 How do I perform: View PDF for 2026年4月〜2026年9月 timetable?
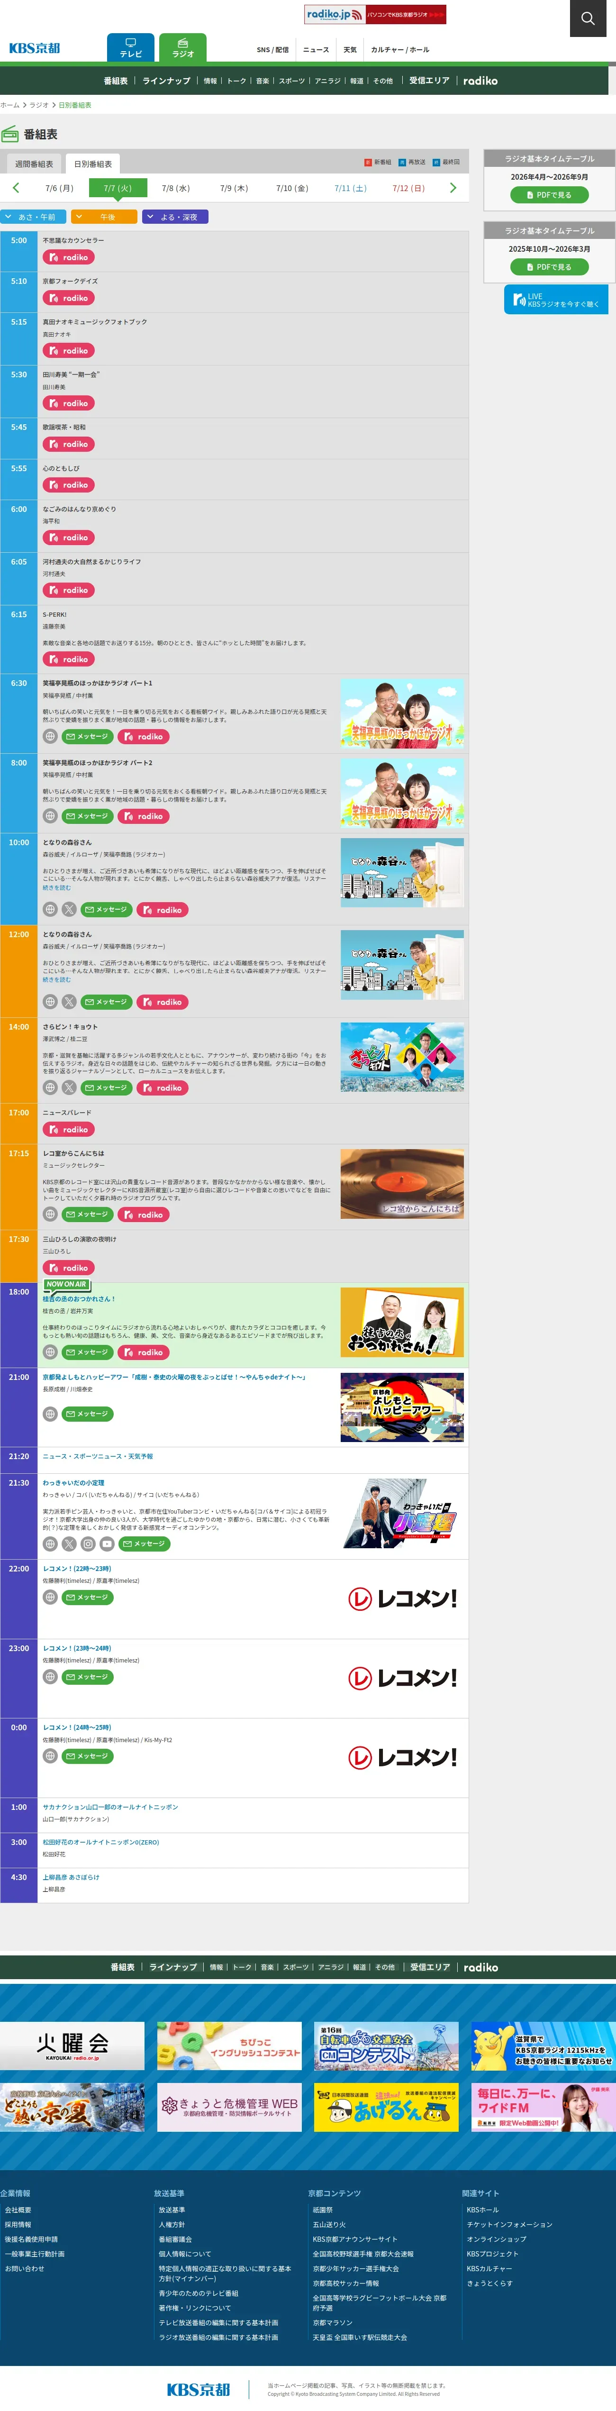[550, 195]
